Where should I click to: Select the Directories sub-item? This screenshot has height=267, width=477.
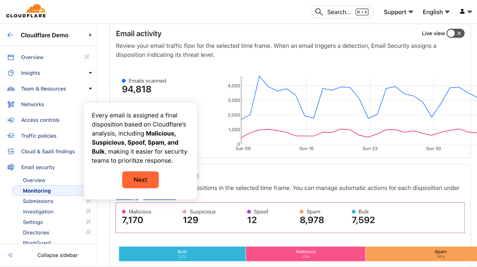point(36,232)
